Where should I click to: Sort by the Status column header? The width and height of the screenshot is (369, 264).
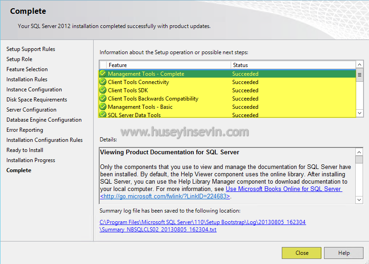293,65
